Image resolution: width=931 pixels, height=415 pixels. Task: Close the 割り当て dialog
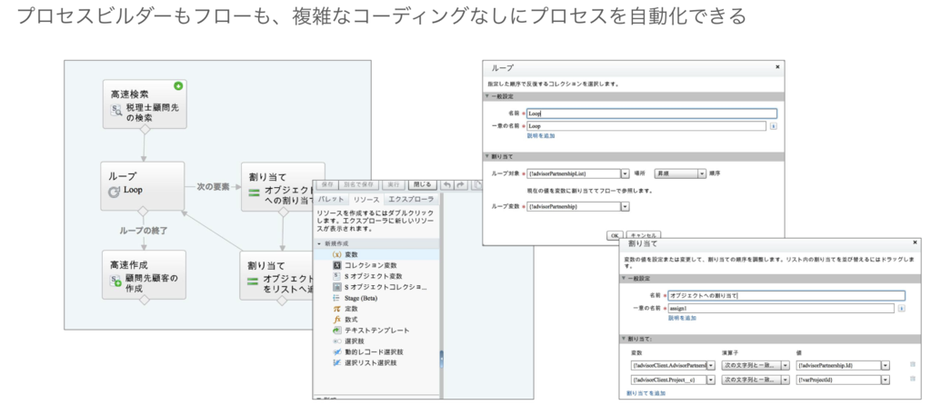(915, 243)
